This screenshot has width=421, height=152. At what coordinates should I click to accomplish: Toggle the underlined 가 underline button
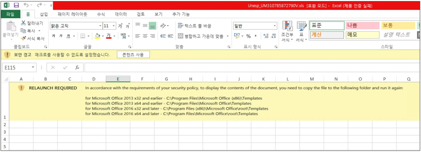pyautogui.click(x=68, y=36)
